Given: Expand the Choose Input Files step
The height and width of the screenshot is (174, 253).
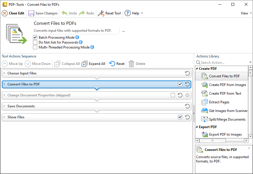Looking at the screenshot, I should [x=5, y=73].
